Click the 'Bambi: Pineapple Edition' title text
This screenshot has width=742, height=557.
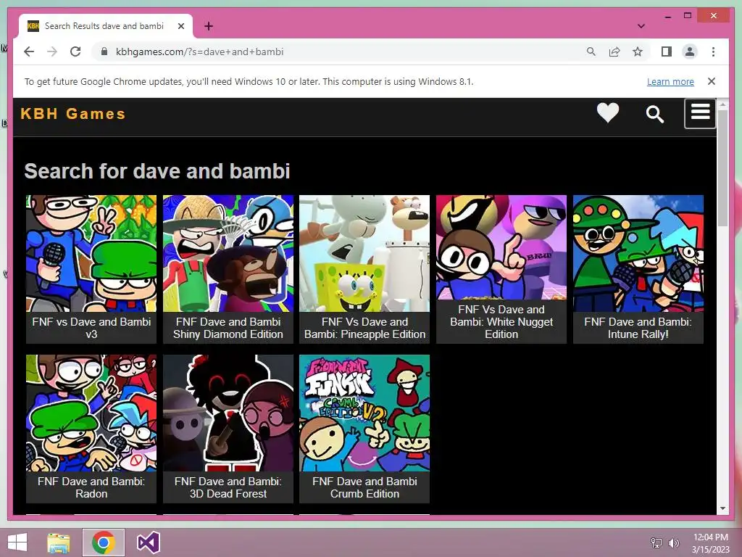[364, 334]
